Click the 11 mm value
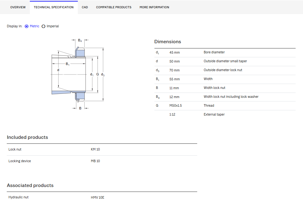This screenshot has width=303, height=202. [174, 88]
